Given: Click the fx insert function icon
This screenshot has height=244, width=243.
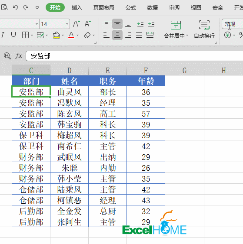Looking at the screenshot, I should (19, 56).
